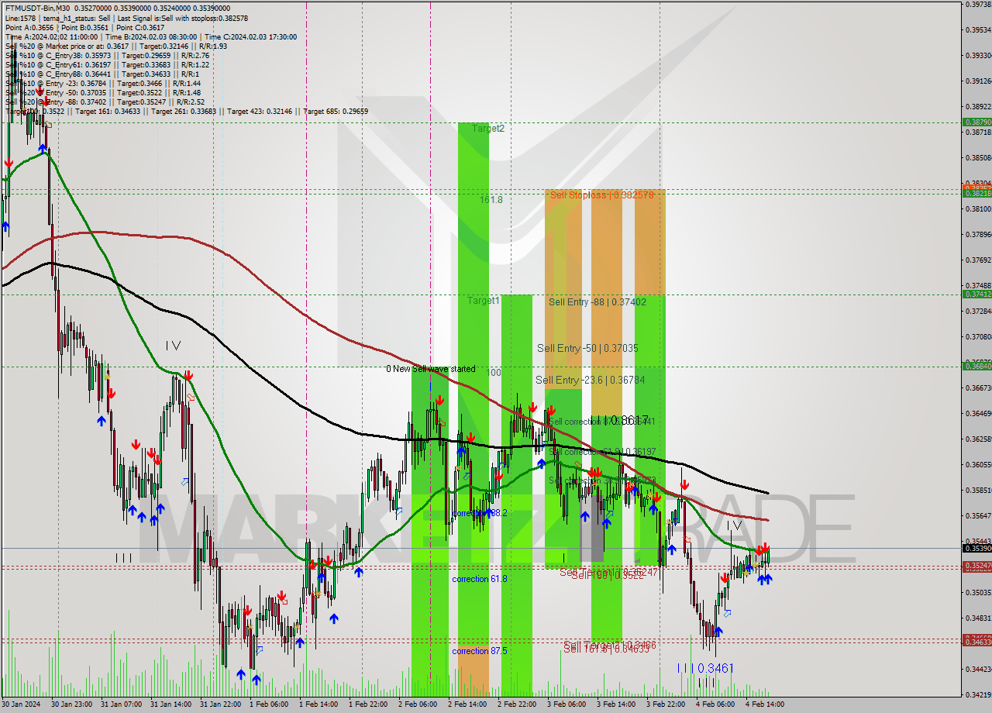Click the green 0.38218 price tag
Viewport: 992px width, 713px height.
coord(976,193)
